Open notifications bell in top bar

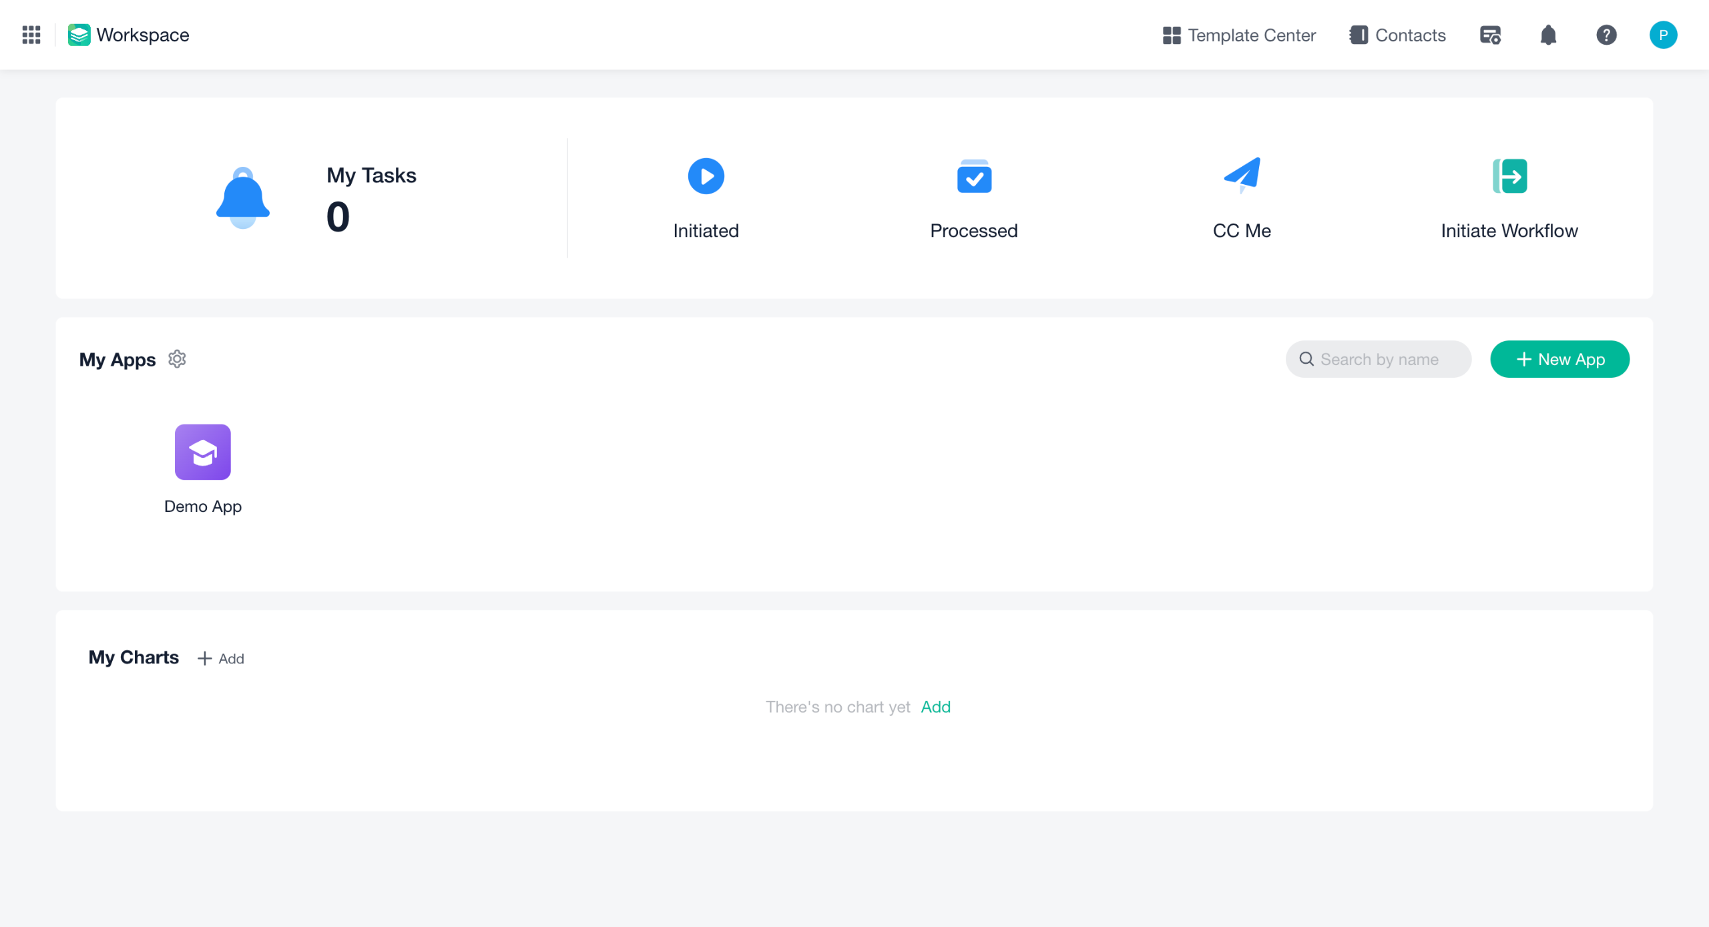pyautogui.click(x=1548, y=35)
